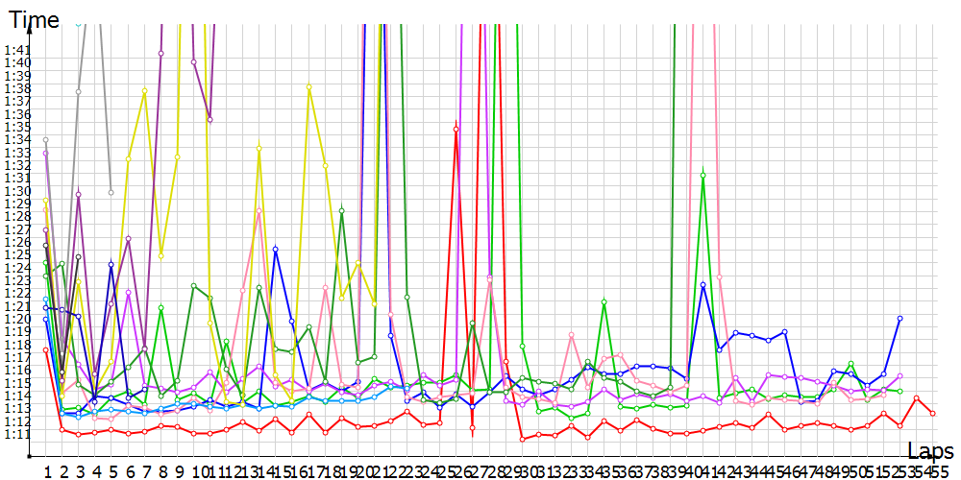Click the pink peak point at lap 14
Image resolution: width=961 pixels, height=480 pixels.
(x=259, y=211)
